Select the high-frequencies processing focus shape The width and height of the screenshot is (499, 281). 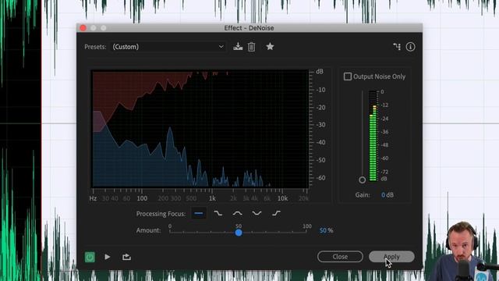(276, 213)
